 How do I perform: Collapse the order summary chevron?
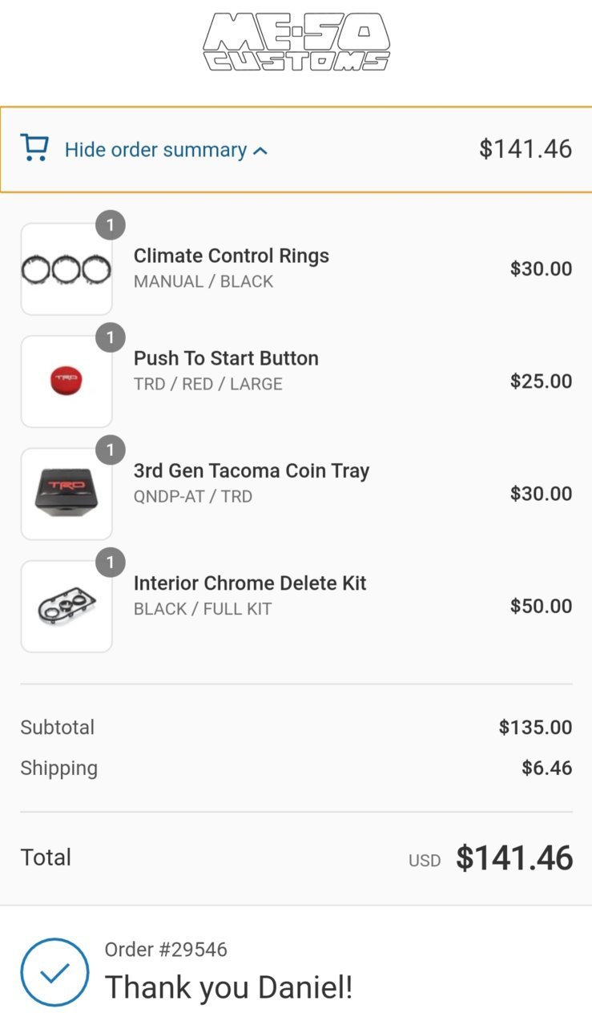click(x=260, y=151)
